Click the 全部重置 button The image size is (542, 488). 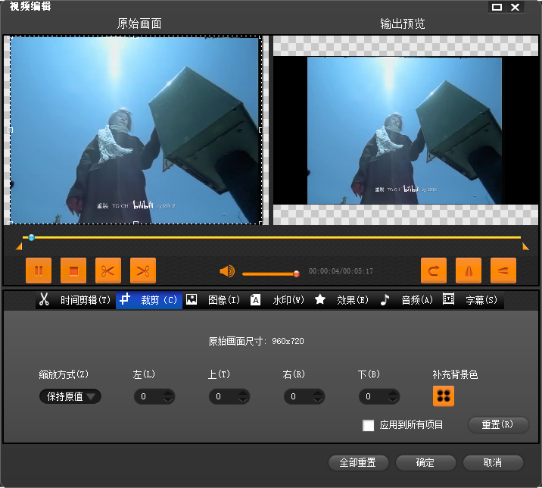pos(358,463)
